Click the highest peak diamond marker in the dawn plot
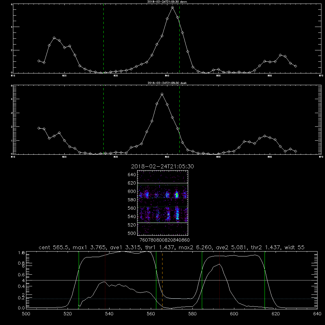This screenshot has width=325, height=325. tap(173, 7)
